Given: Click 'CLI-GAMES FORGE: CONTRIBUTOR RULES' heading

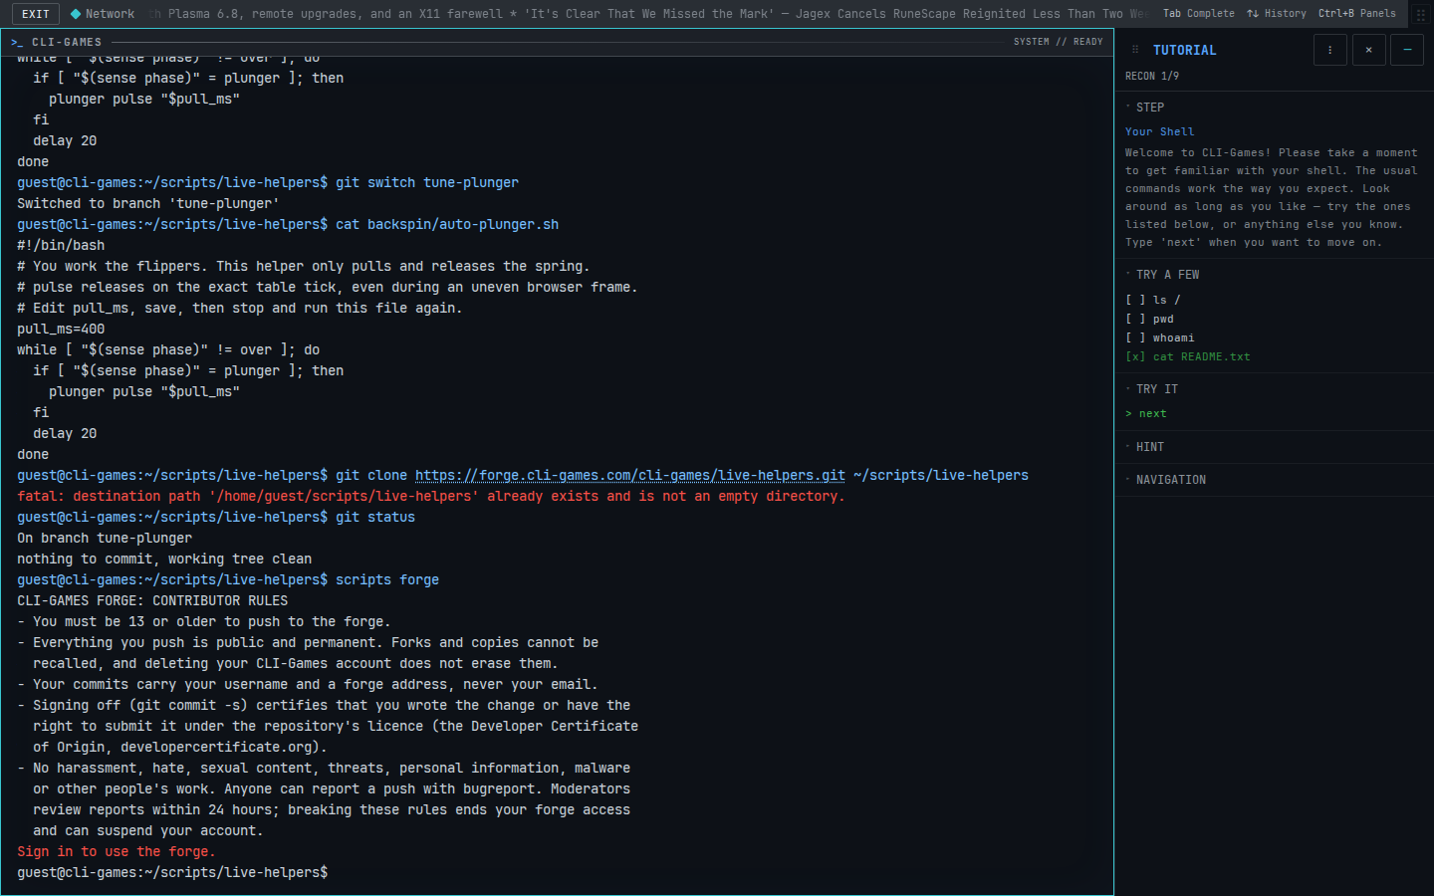Looking at the screenshot, I should (x=152, y=601).
